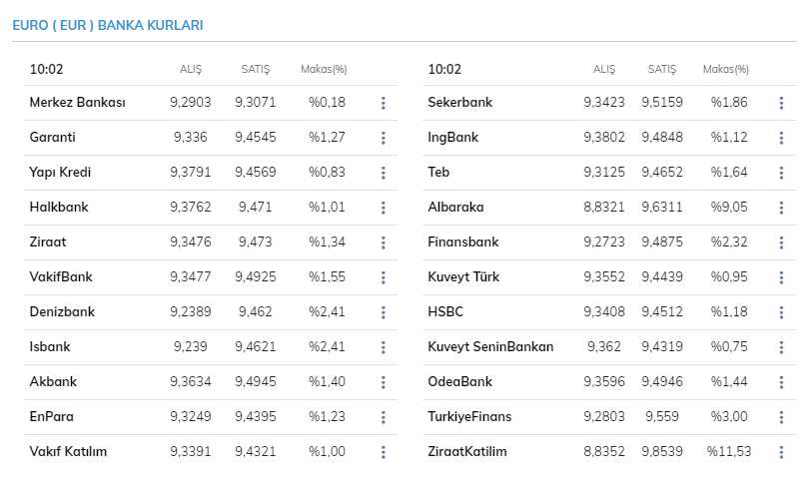
Task: Select the VakifBank row label
Action: [61, 276]
